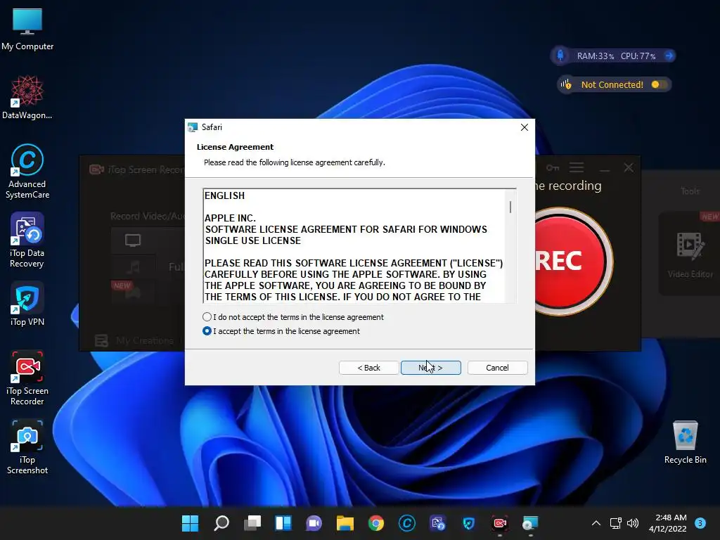
Task: Open the Recycle Bin
Action: click(x=685, y=442)
